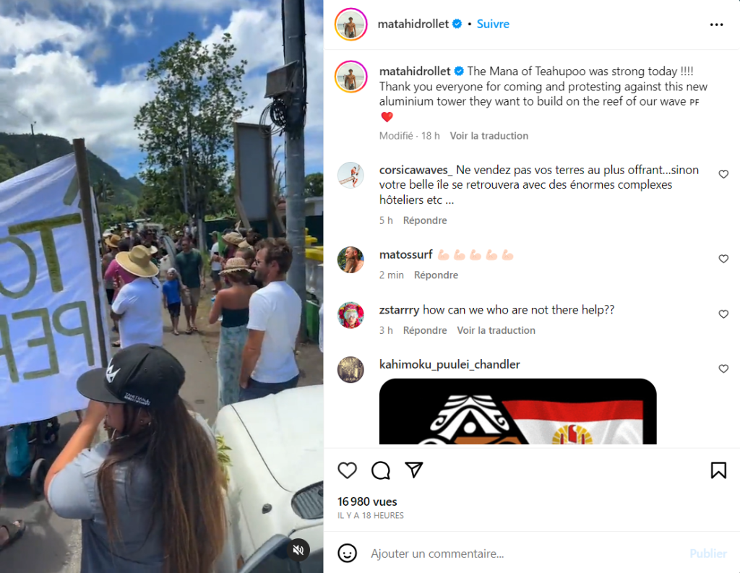Screen dimensions: 740x573
Task: Click Voir la traduction under caption
Action: click(x=489, y=136)
